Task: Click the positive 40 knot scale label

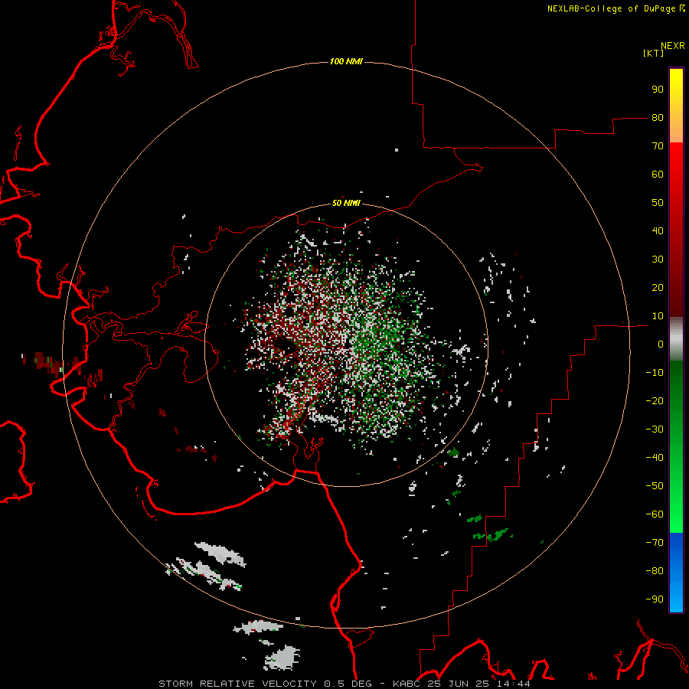Action: point(658,231)
